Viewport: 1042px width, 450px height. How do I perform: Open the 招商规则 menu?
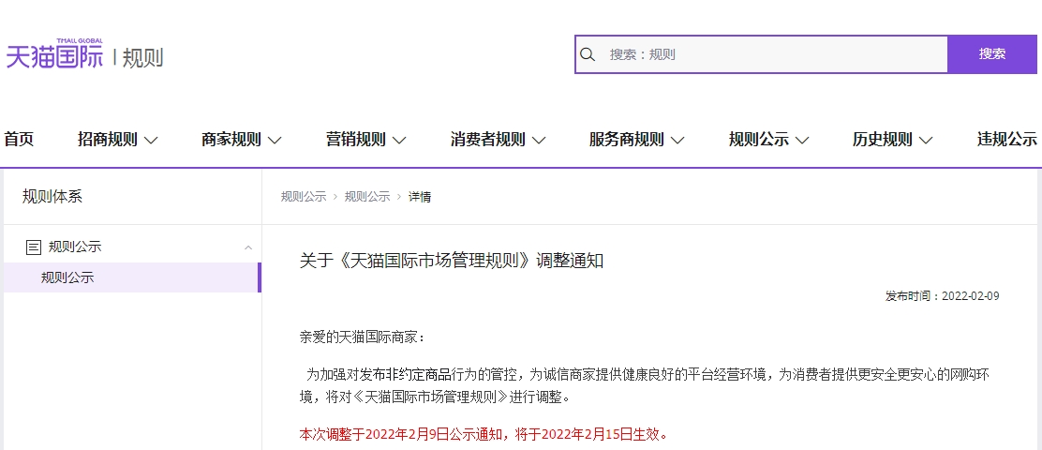[108, 140]
